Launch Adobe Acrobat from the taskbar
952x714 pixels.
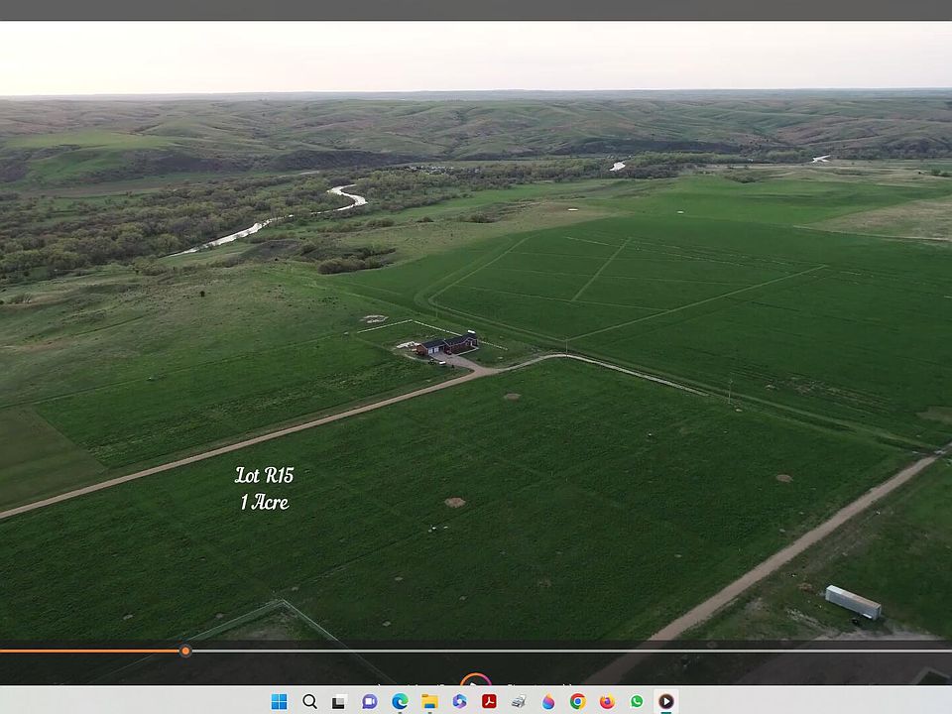coord(488,701)
